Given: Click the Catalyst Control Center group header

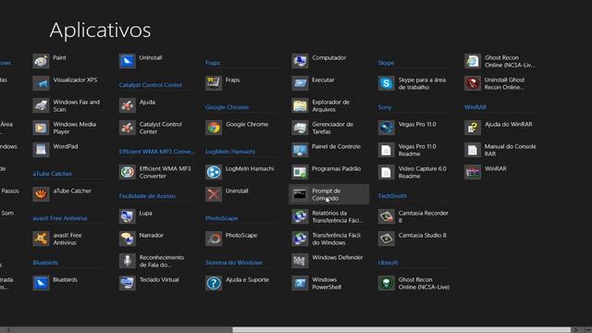Looking at the screenshot, I should tap(150, 85).
